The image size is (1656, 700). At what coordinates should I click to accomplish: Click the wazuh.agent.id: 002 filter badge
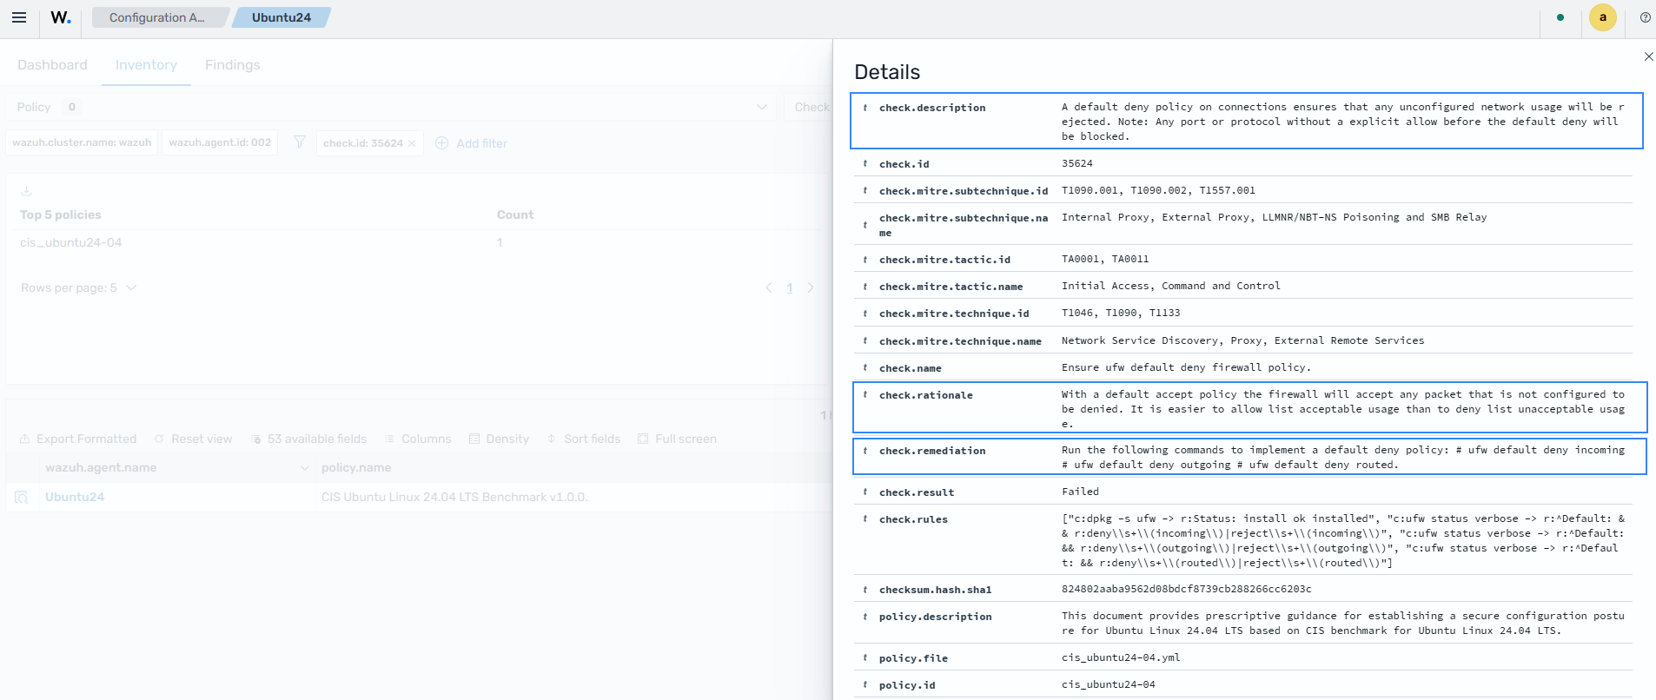[220, 142]
